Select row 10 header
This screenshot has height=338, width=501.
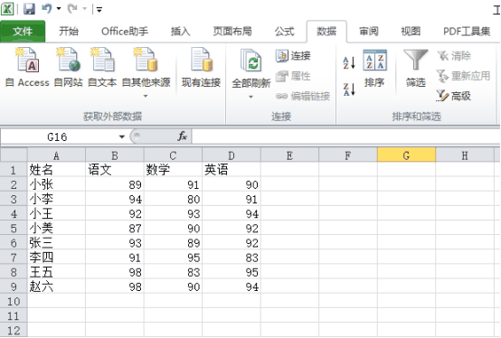tap(14, 301)
